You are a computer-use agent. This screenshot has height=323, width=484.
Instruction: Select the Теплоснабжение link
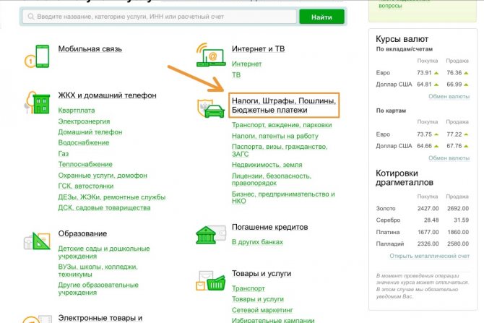tap(85, 164)
